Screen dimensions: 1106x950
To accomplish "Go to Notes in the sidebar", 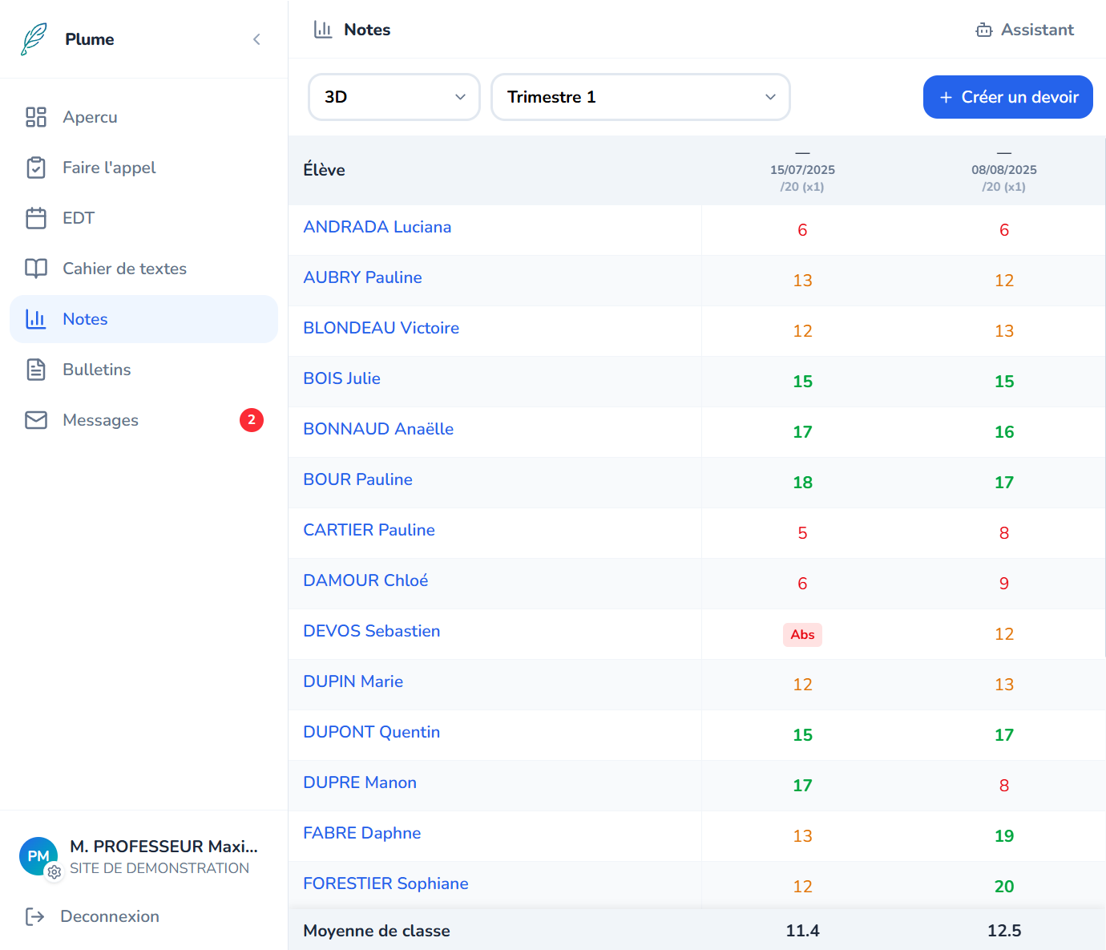I will [x=85, y=319].
